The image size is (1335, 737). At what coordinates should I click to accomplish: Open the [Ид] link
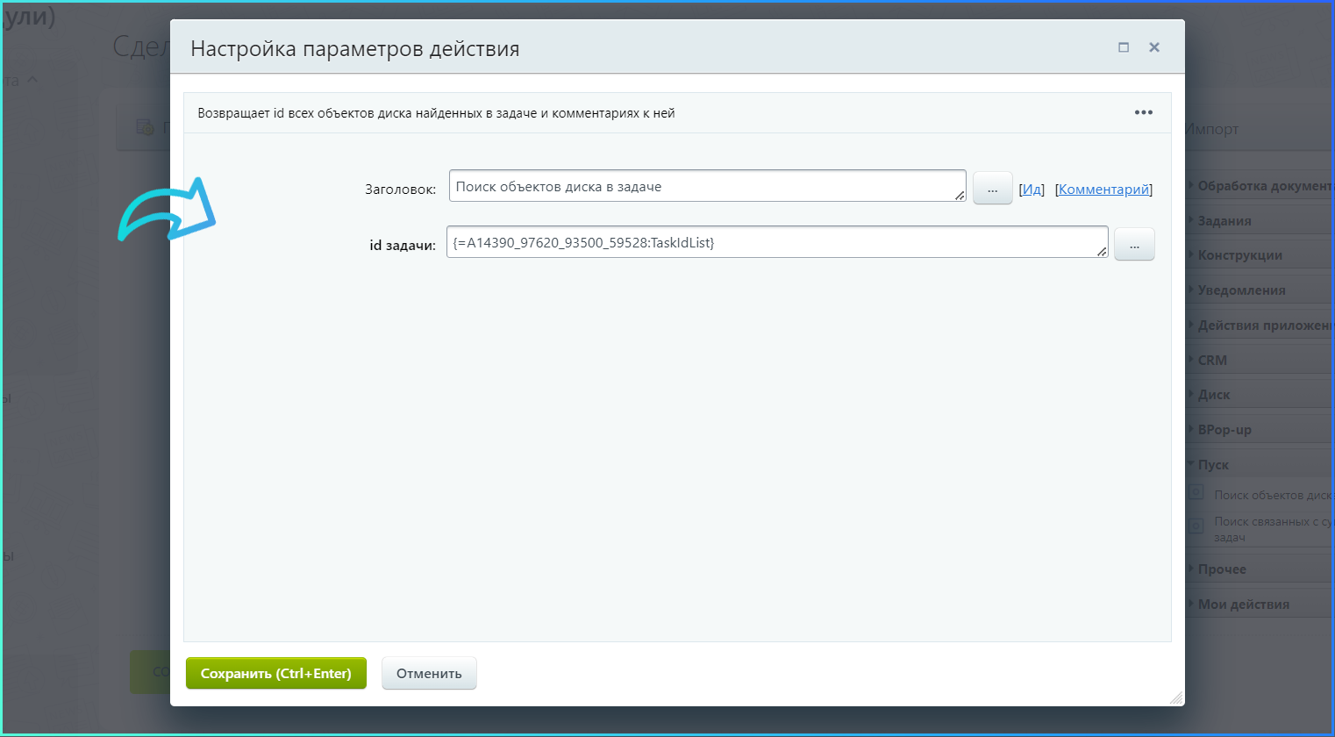point(1032,190)
